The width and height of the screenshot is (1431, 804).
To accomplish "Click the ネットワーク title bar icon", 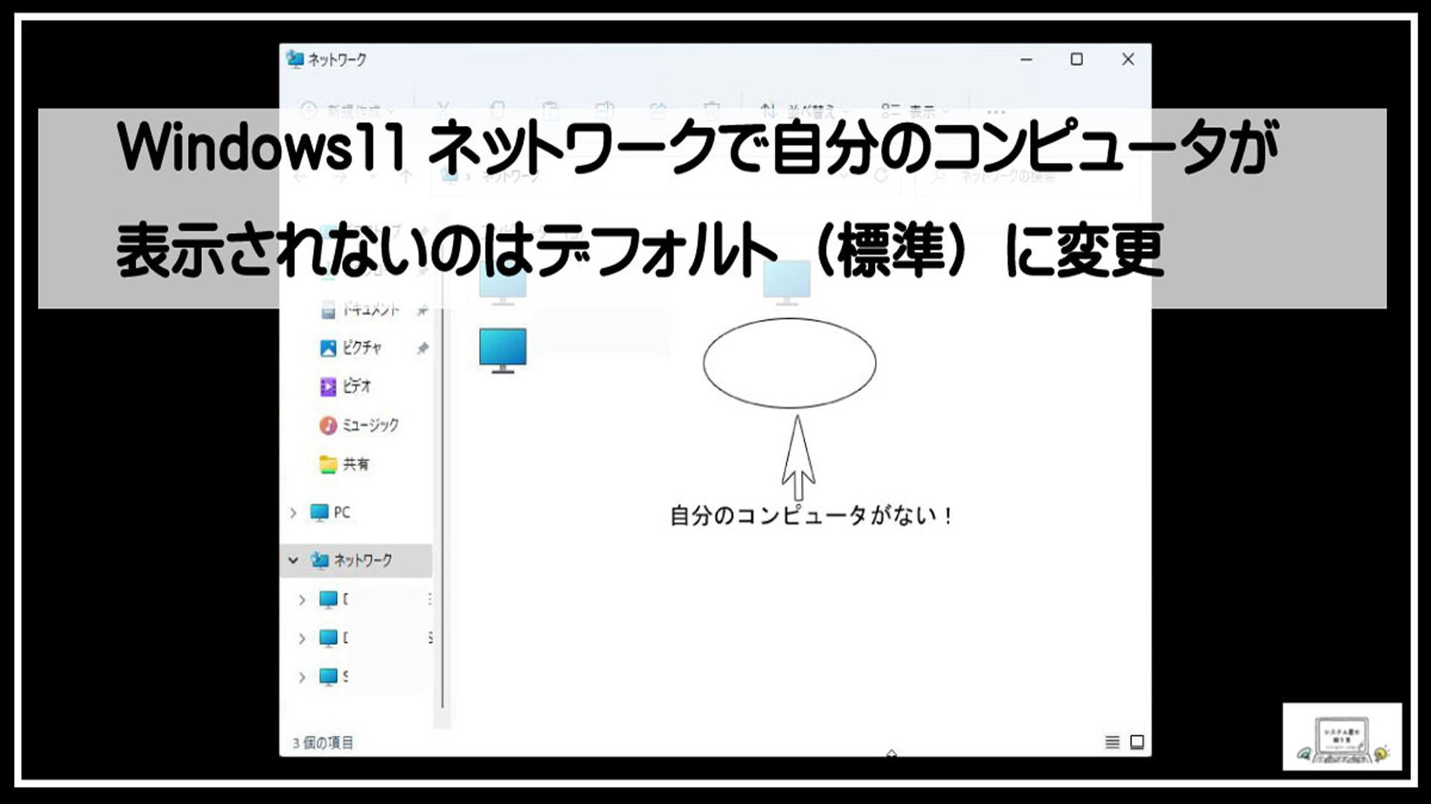I will 296,59.
